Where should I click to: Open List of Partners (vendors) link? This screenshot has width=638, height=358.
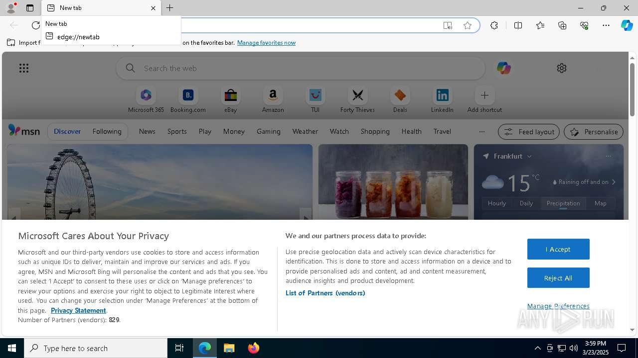click(x=325, y=293)
